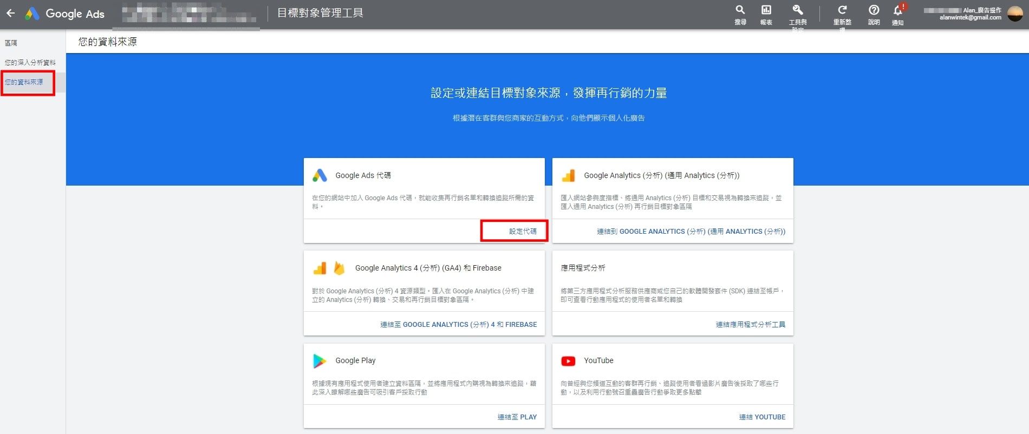Screen dimensions: 1029x434
Task: Open the tools and settings wrench icon
Action: [797, 10]
